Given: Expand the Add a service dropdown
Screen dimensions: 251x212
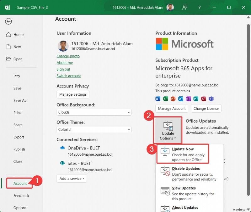Looking at the screenshot, I should click(72, 178).
